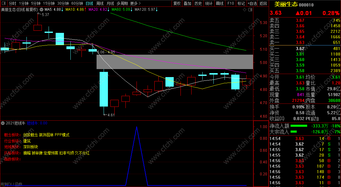Click the panel layout icon left of 分时
The height and width of the screenshot is (187, 341).
tap(4, 3)
